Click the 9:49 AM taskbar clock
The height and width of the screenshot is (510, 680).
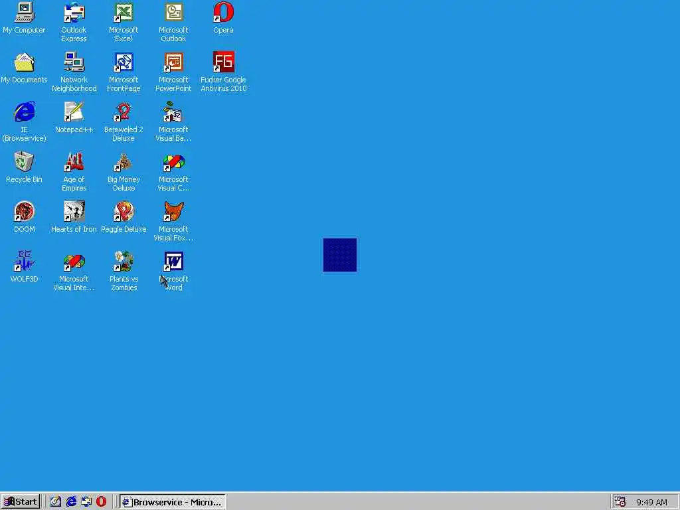click(x=651, y=502)
